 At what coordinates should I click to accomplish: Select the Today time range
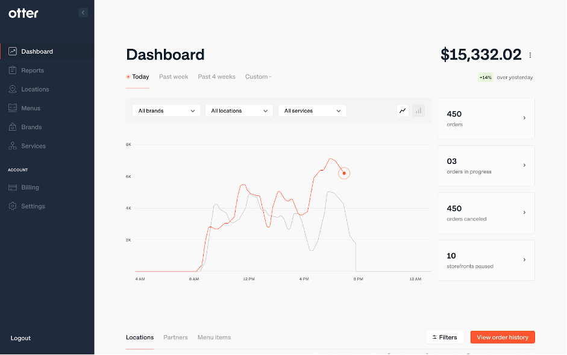(x=138, y=77)
